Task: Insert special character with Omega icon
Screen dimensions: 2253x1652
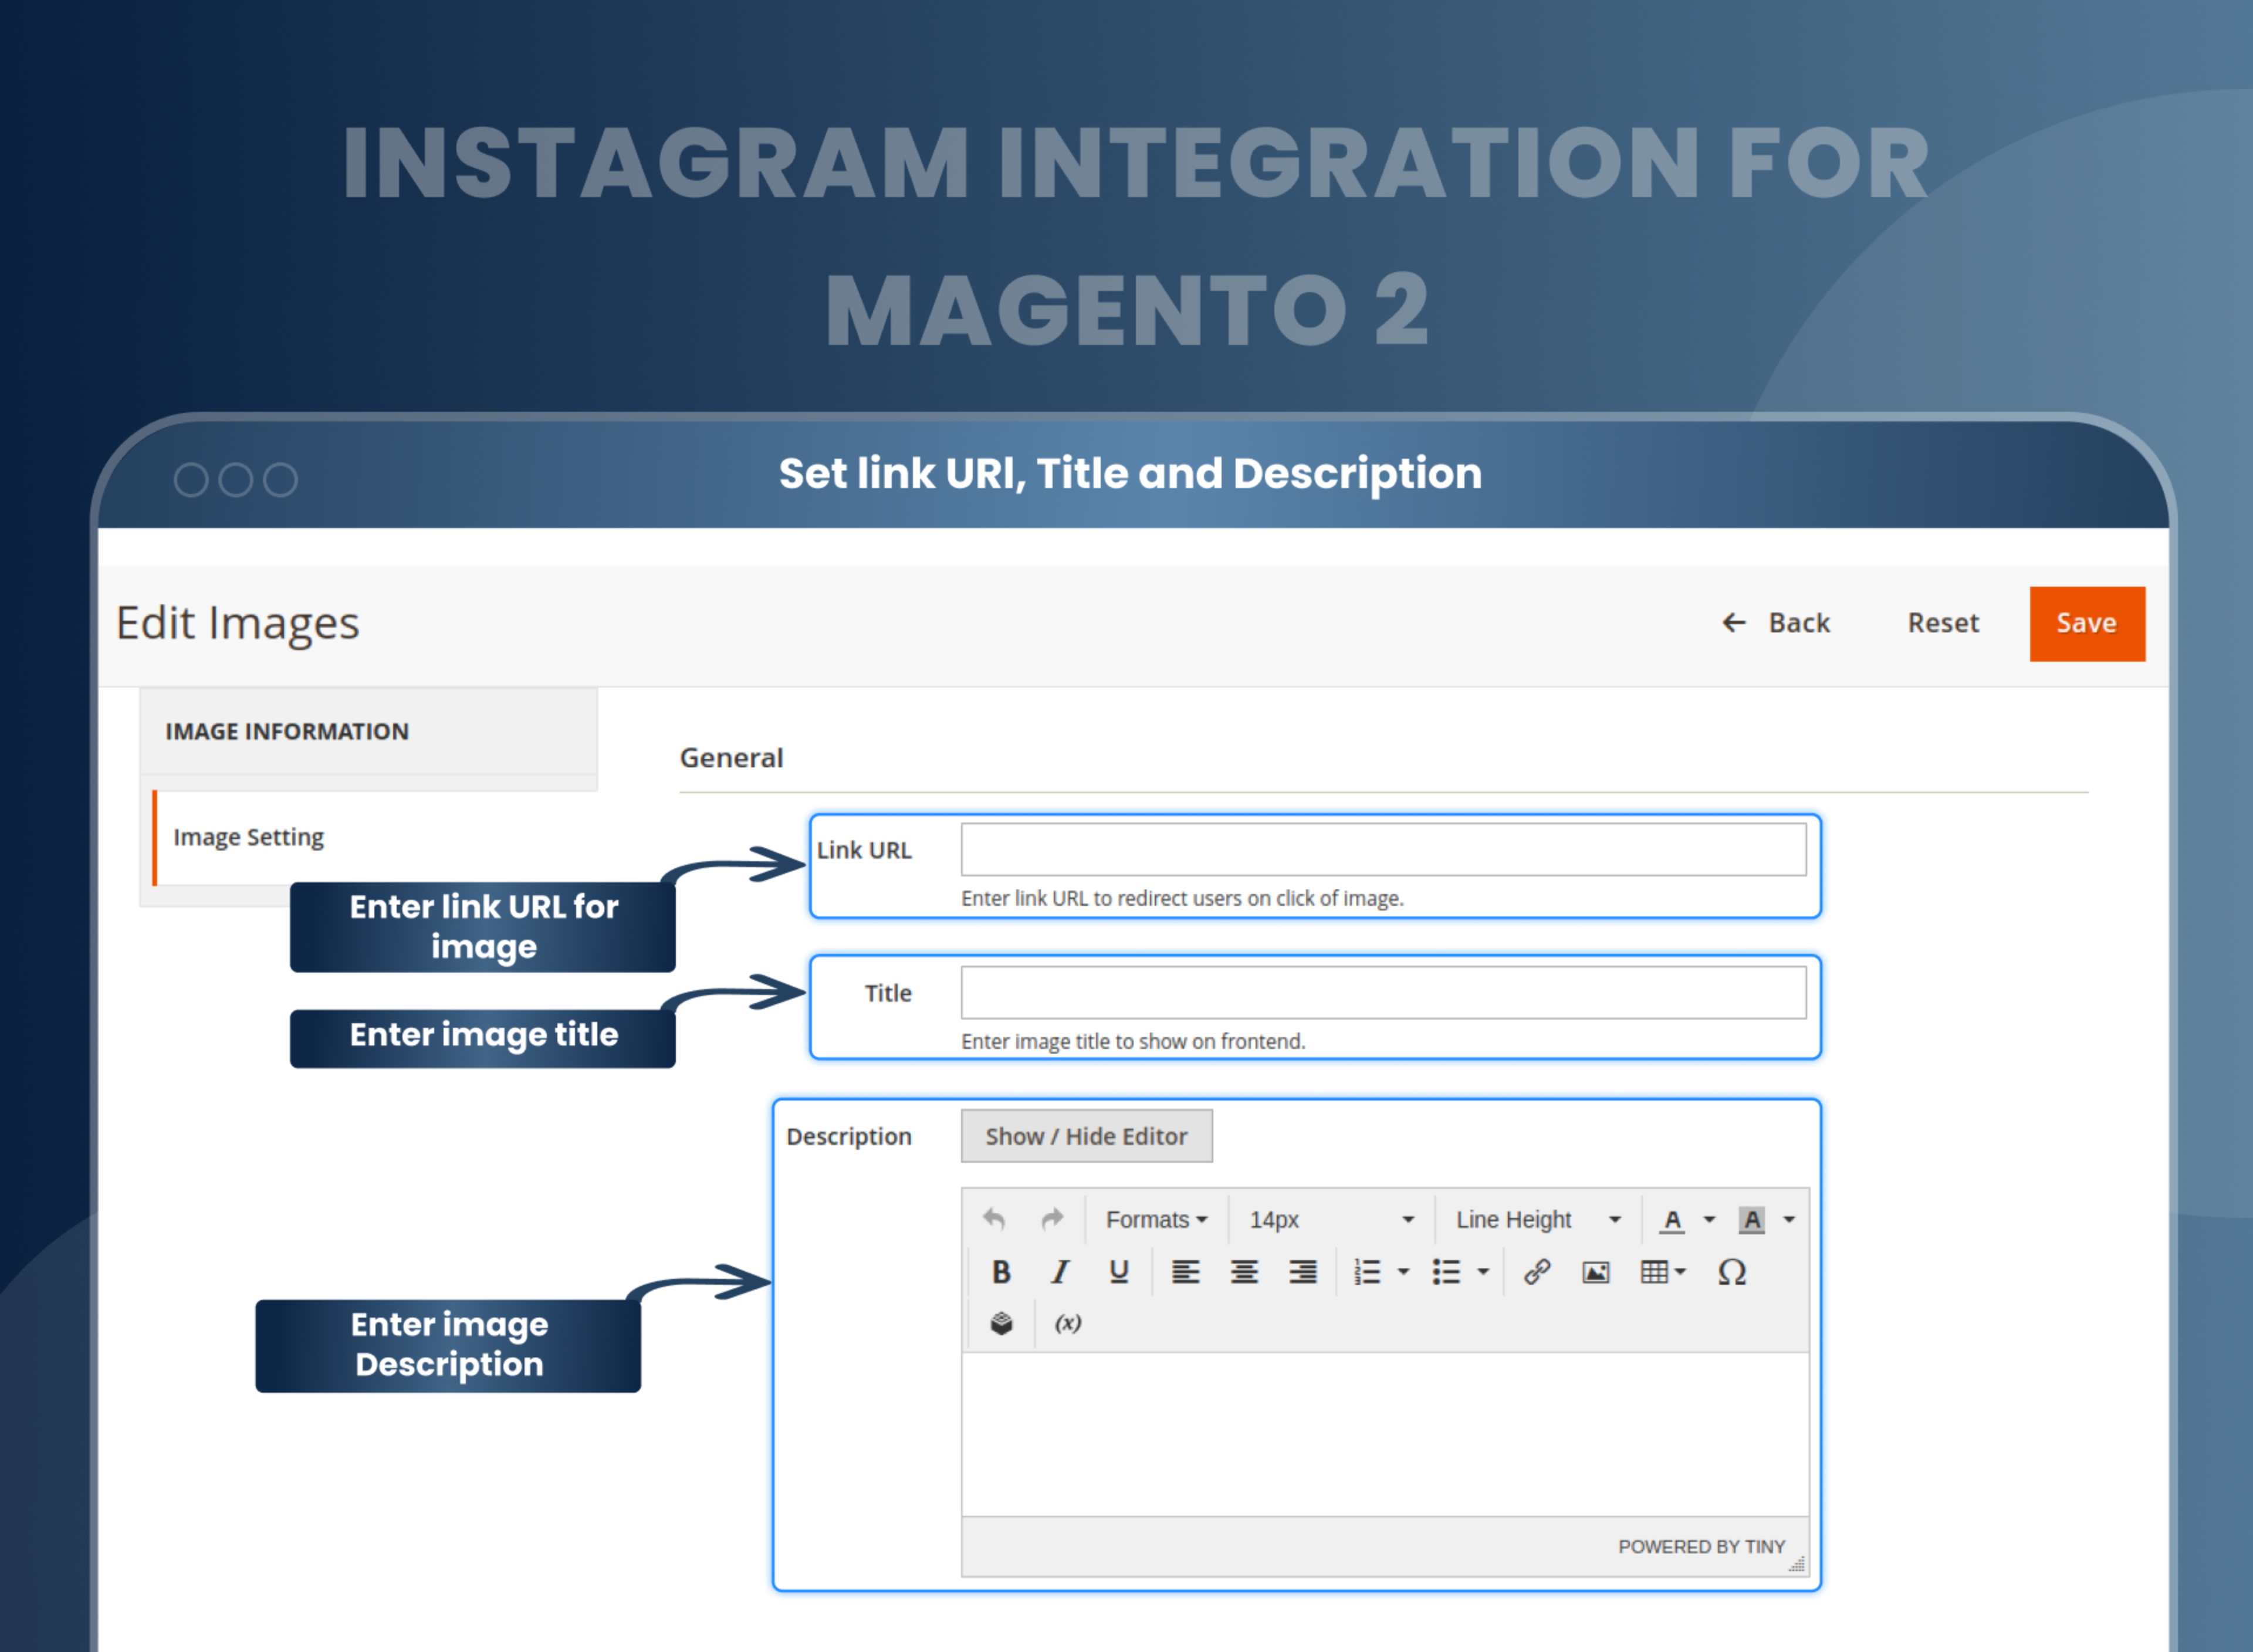Action: (x=1732, y=1272)
